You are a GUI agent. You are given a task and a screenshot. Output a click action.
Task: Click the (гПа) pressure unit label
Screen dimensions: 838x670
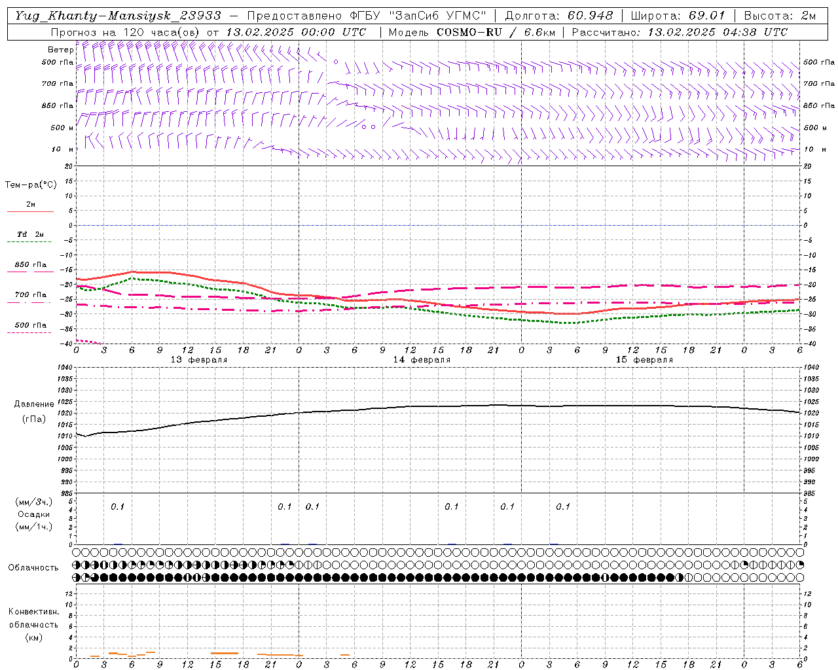coord(34,419)
